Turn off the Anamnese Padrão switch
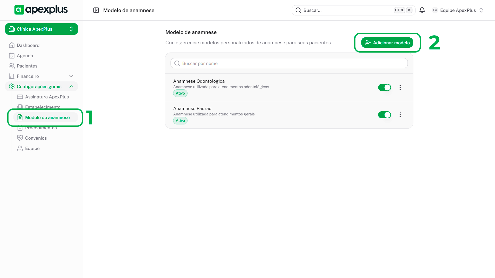This screenshot has width=495, height=278. [x=384, y=115]
